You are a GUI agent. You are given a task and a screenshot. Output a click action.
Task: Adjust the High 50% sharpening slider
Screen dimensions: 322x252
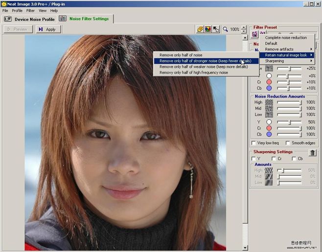click(x=289, y=170)
